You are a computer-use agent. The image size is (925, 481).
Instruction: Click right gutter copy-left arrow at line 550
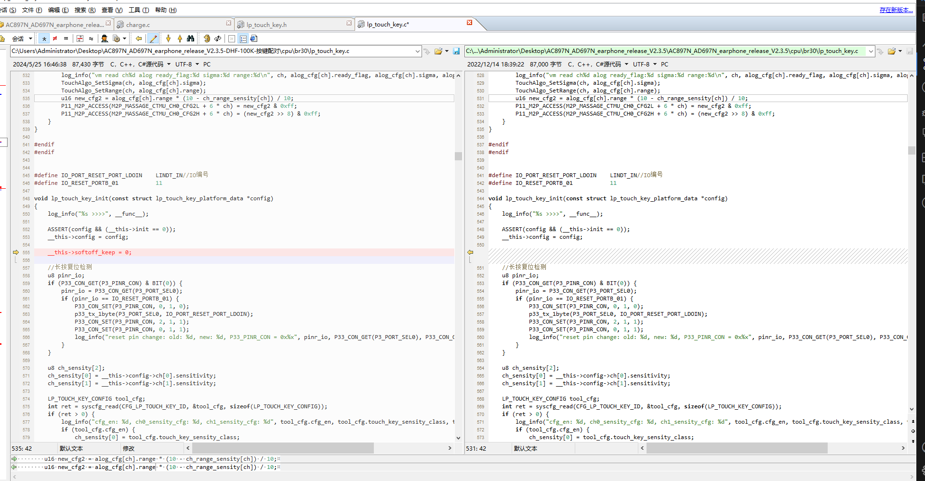(x=470, y=252)
